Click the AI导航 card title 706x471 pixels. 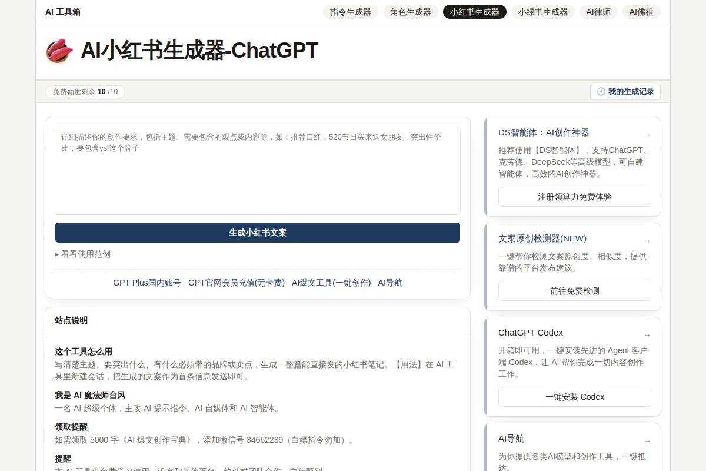pyautogui.click(x=511, y=439)
